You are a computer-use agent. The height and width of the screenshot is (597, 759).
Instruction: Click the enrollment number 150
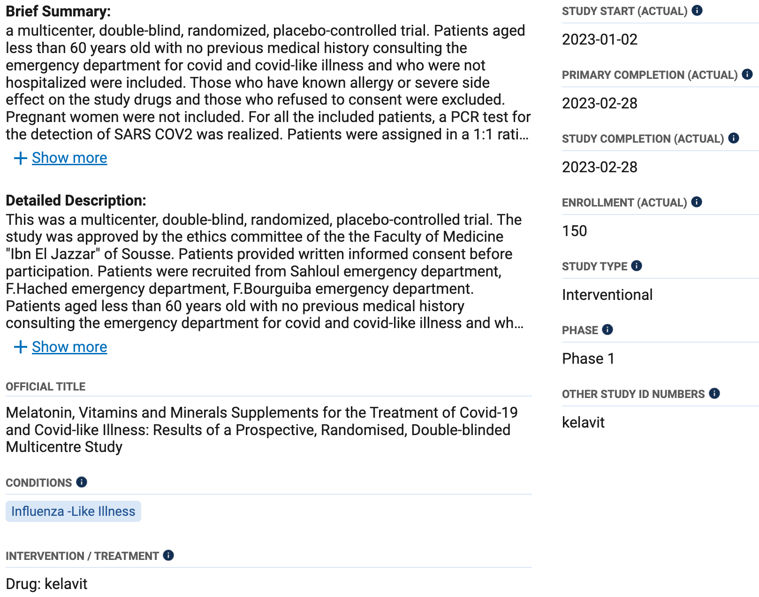[x=575, y=231]
